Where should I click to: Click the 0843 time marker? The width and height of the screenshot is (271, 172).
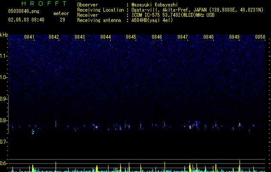pyautogui.click(x=80, y=37)
